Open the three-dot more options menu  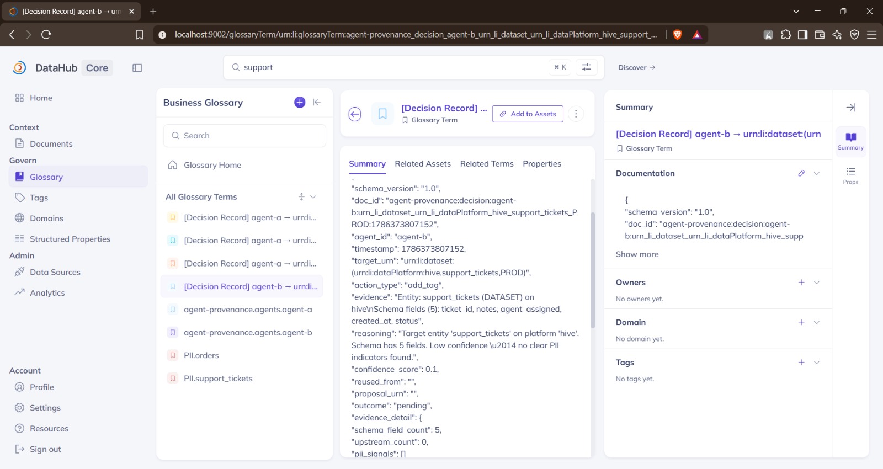tap(576, 114)
